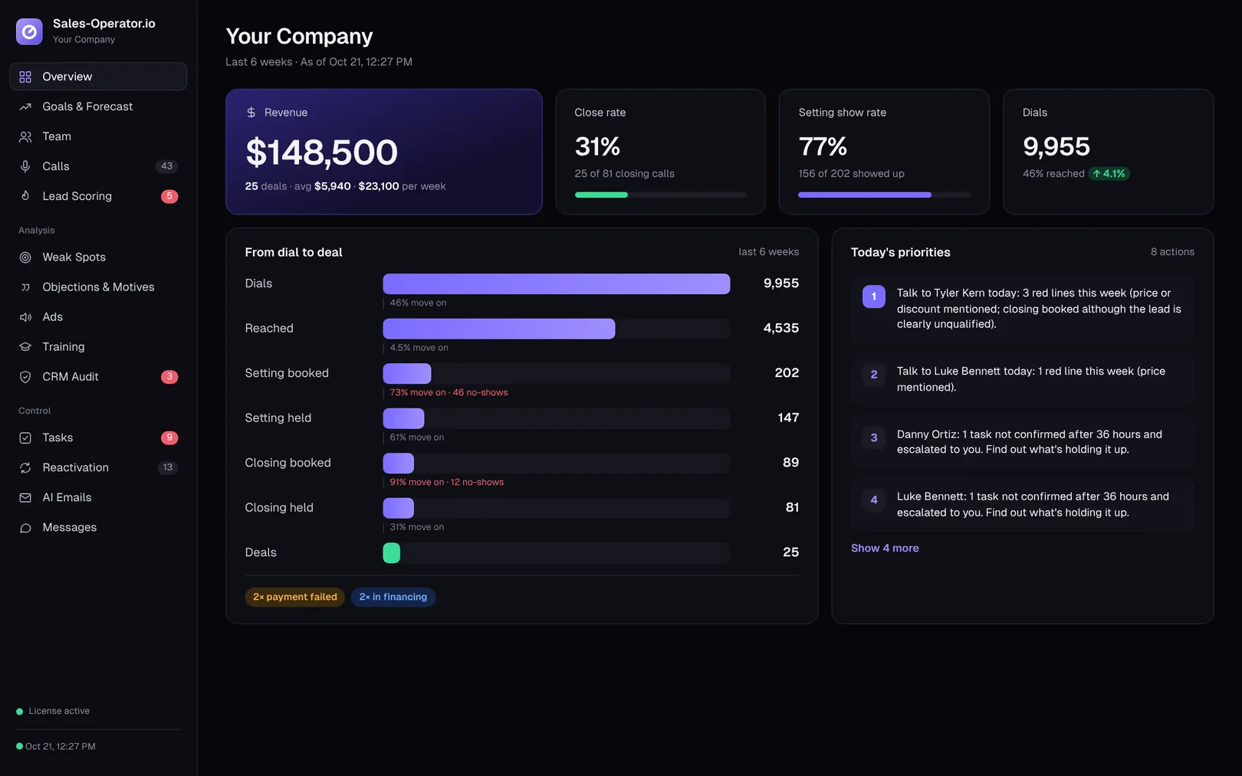Click the $148,500 revenue figure

pos(322,152)
